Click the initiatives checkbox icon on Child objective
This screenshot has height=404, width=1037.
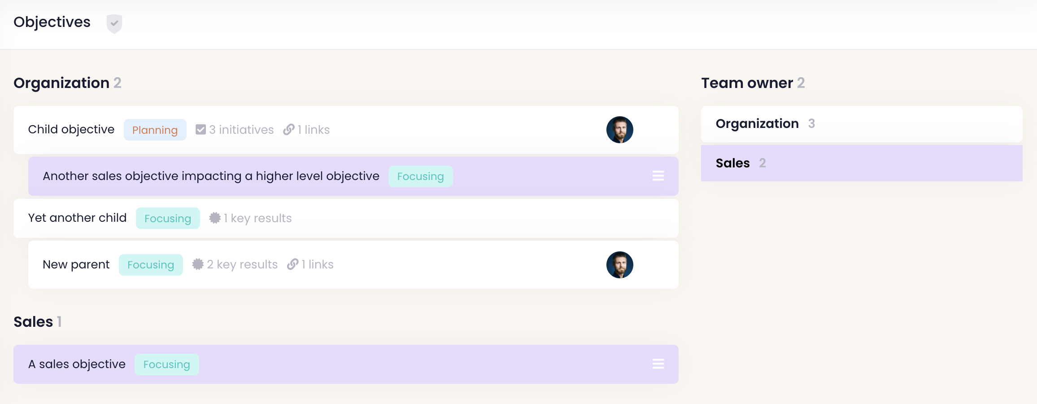pos(200,130)
